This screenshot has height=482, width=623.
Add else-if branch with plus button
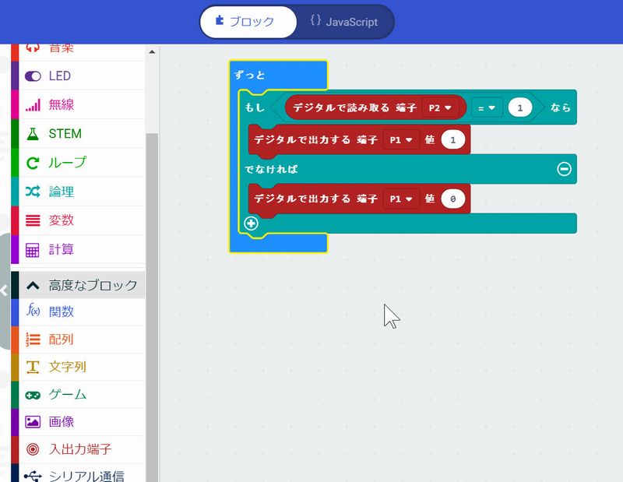pos(251,223)
